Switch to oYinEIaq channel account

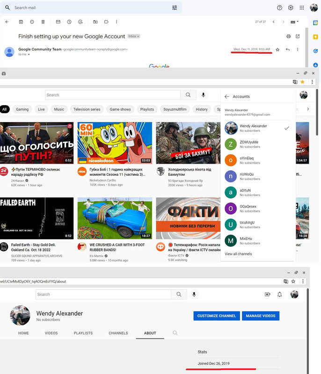click(258, 160)
